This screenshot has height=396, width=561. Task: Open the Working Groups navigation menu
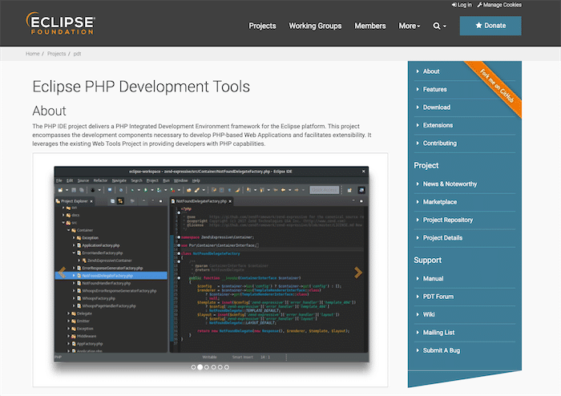tap(315, 26)
